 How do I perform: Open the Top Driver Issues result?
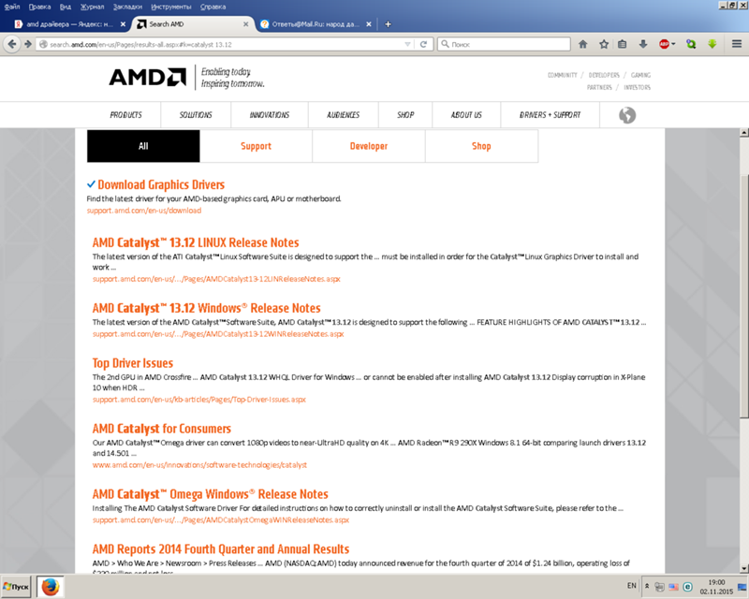tap(133, 363)
